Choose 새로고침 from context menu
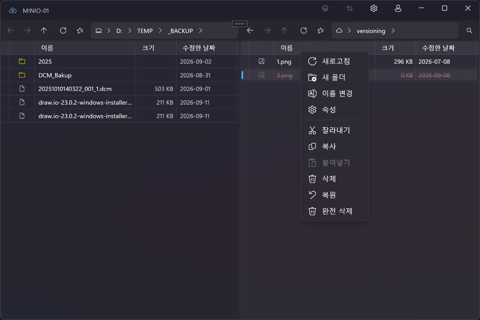This screenshot has width=480, height=320. coord(335,61)
